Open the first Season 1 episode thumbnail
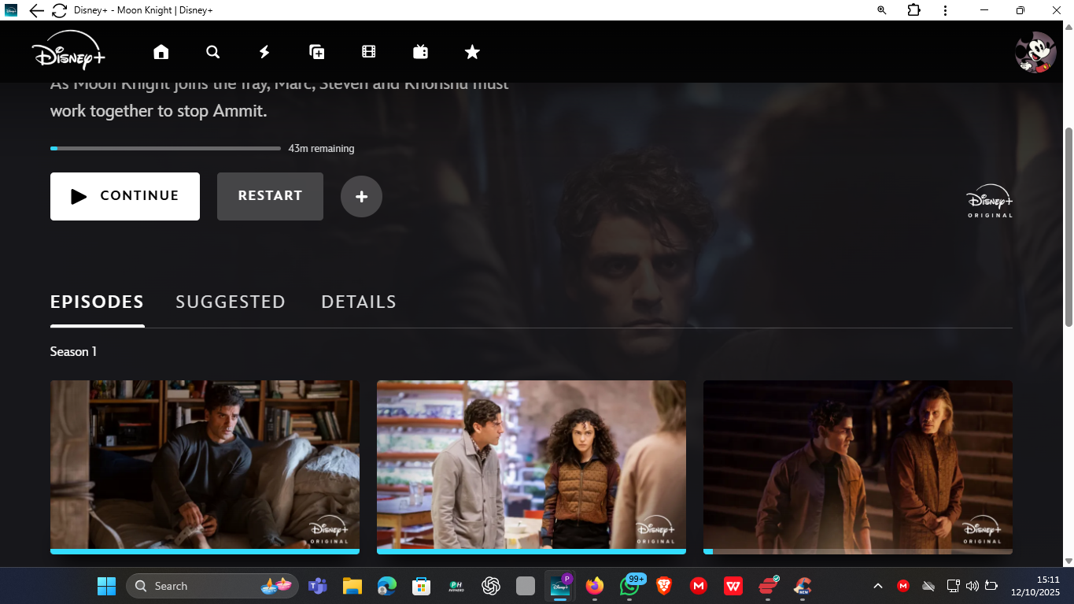Viewport: 1074px width, 604px height. (205, 466)
